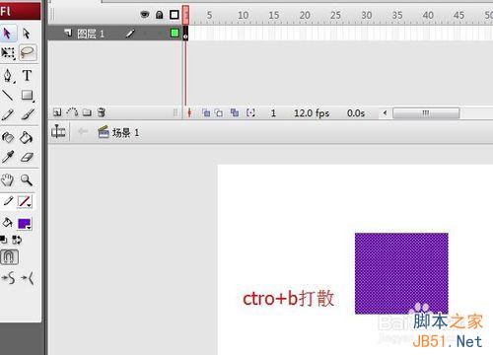This screenshot has height=355, width=493.
Task: Open the fill color swatch dropdown
Action: [x=25, y=224]
